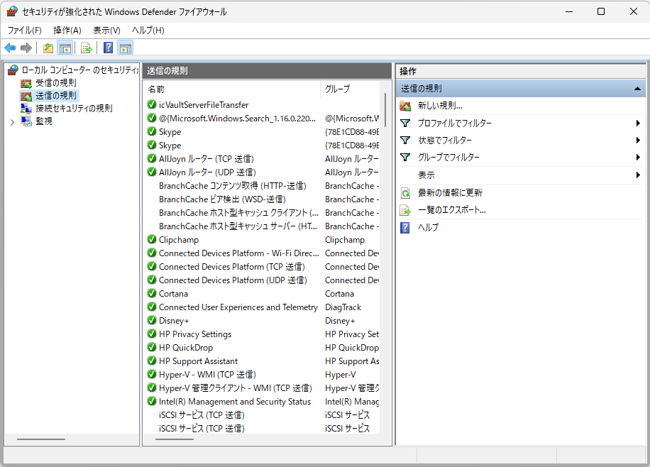Toggle the action pane show/hide toolbar button
The image size is (650, 467).
[x=126, y=48]
